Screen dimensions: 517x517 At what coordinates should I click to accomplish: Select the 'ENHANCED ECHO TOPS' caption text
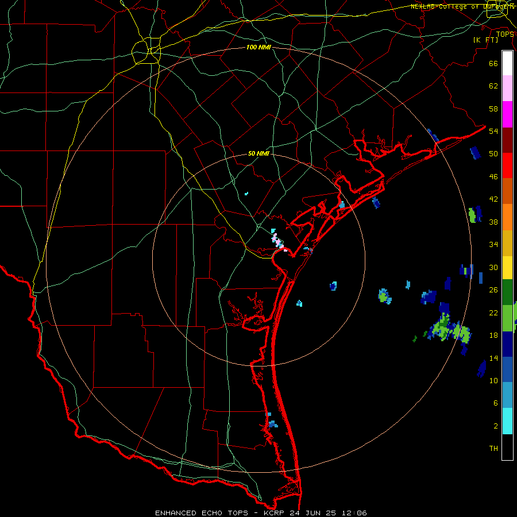coord(202,513)
